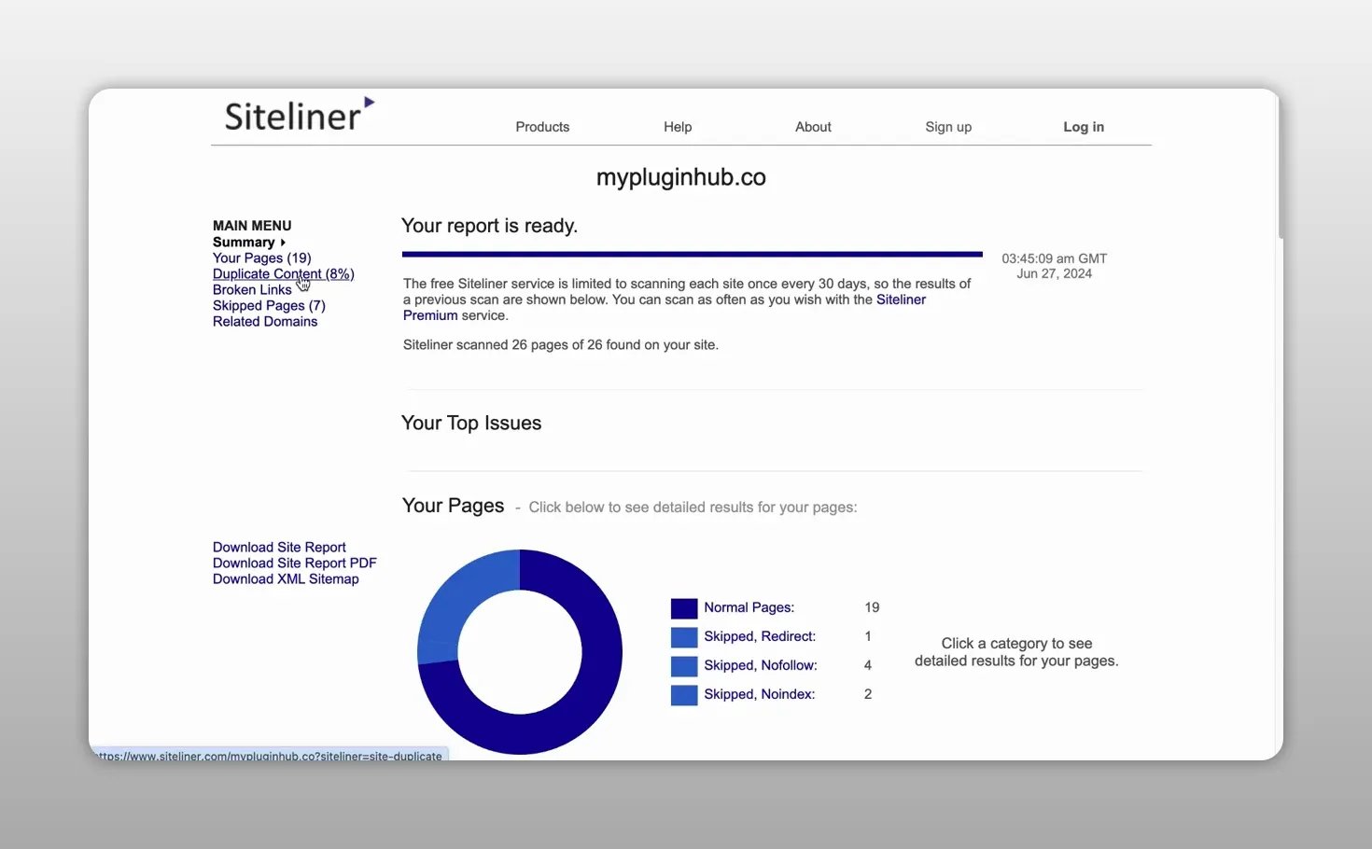This screenshot has height=849, width=1372.
Task: Click the Skipped, Redirect count 1
Action: (x=868, y=636)
